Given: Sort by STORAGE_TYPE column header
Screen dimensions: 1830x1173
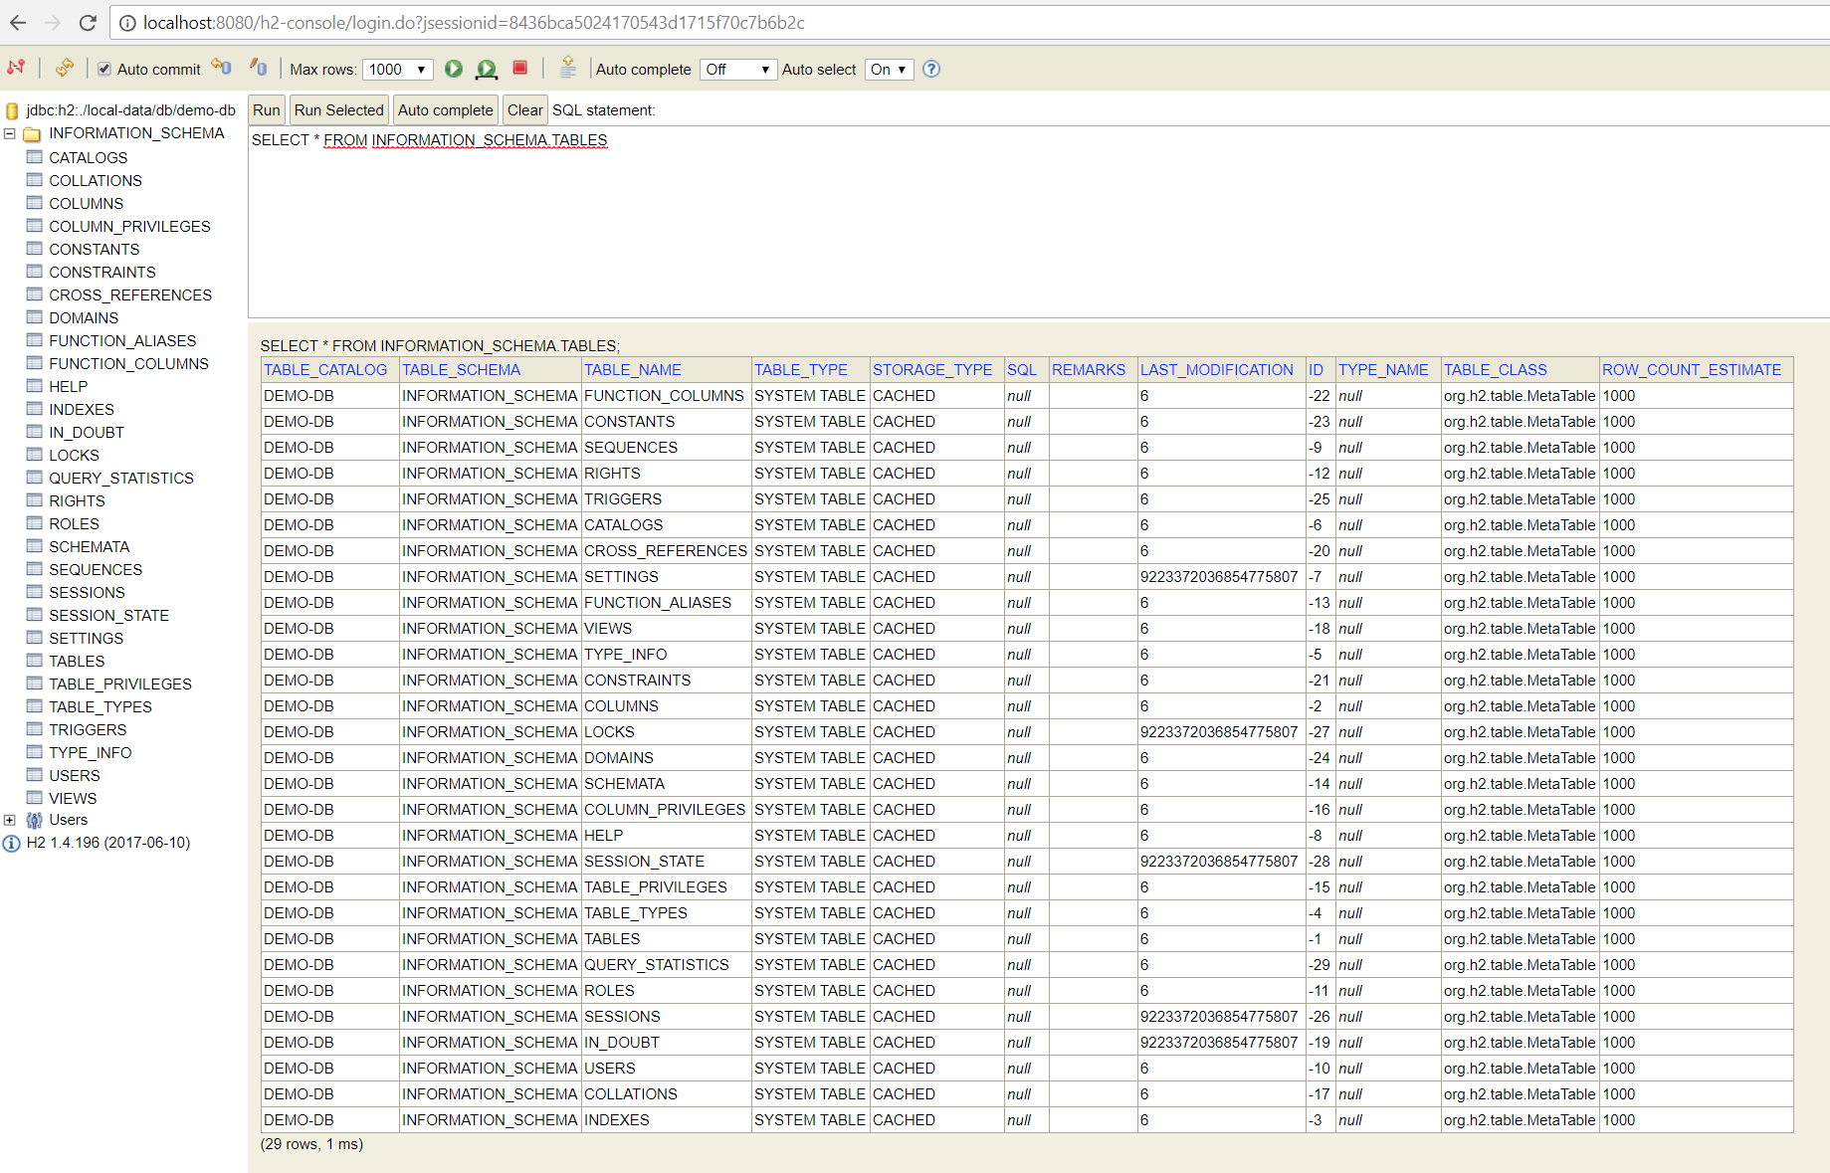Looking at the screenshot, I should pyautogui.click(x=932, y=369).
